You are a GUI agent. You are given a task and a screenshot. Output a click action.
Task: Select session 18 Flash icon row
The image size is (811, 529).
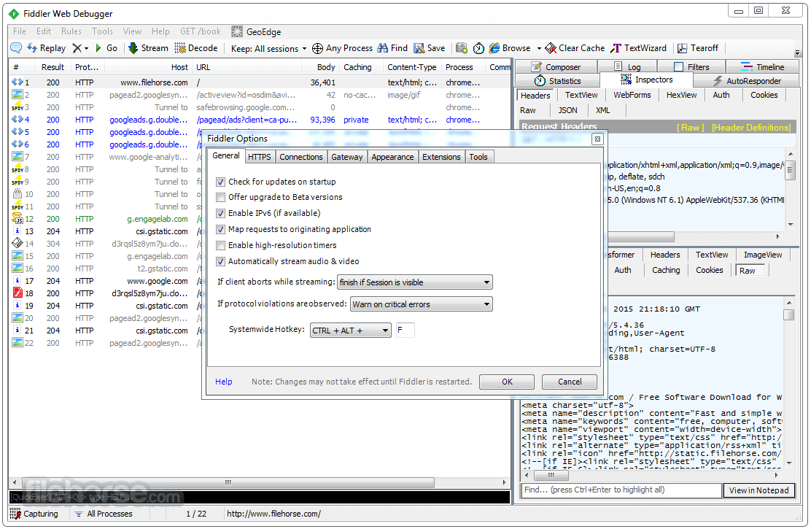17,293
